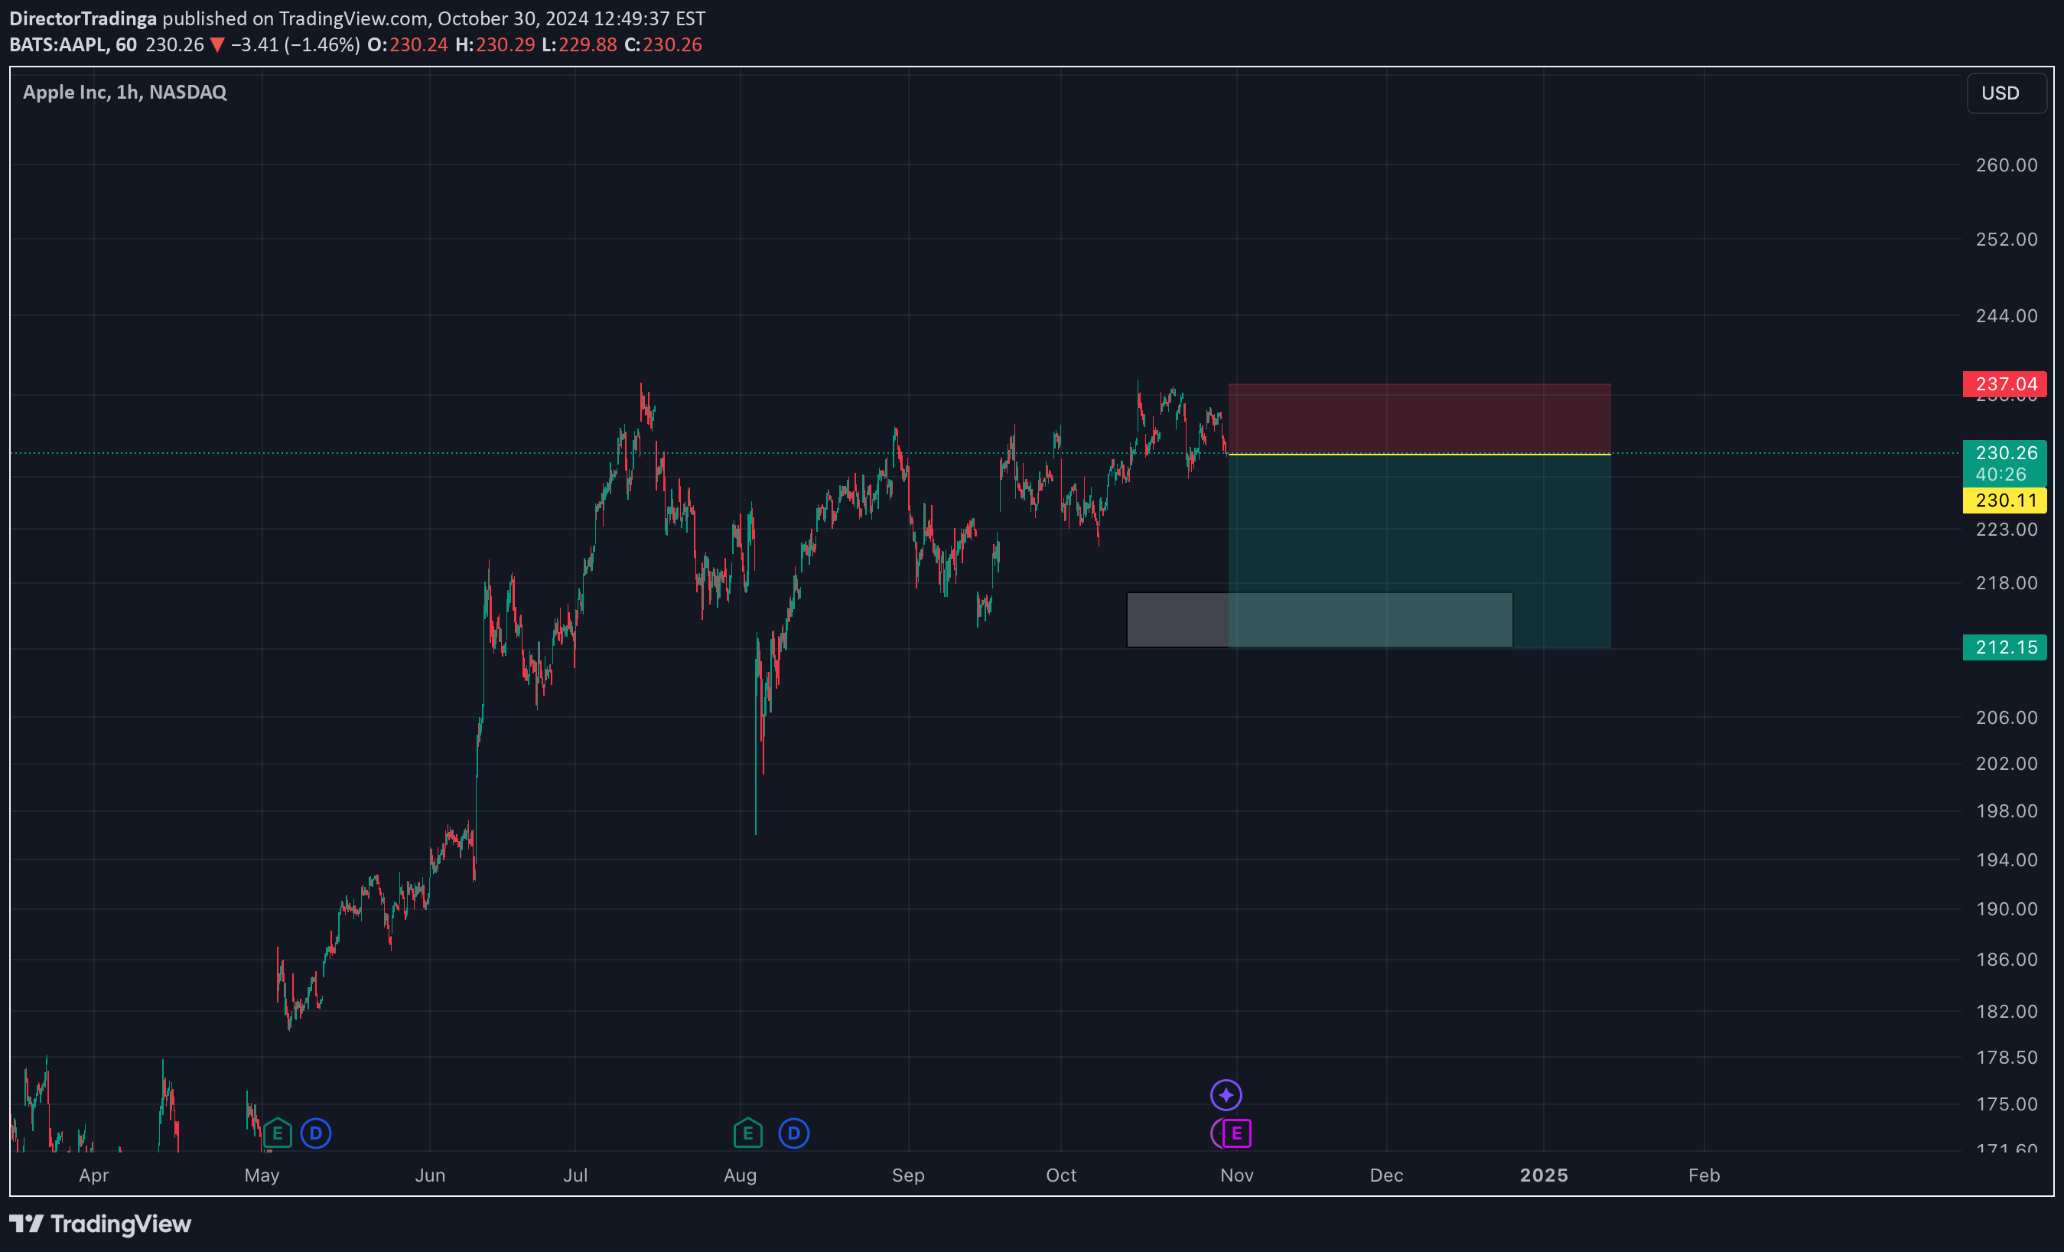The width and height of the screenshot is (2064, 1252).
Task: Click the 260.00 price axis label
Action: 2006,165
